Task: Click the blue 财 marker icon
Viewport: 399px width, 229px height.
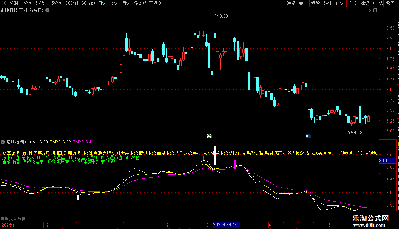Action: (308, 136)
